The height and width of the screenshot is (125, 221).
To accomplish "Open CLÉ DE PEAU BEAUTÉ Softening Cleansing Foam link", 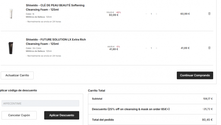I will coord(55,7).
